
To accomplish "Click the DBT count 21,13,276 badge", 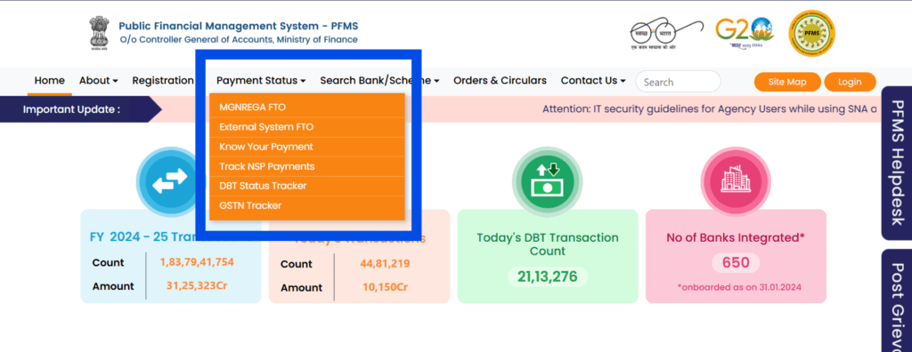I will pos(548,276).
